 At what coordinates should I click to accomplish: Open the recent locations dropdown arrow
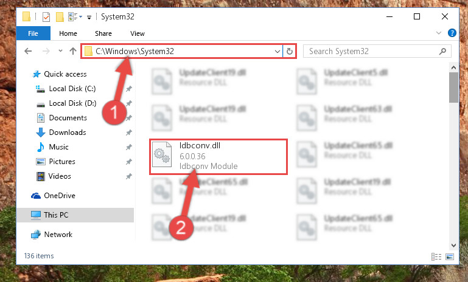(x=60, y=50)
